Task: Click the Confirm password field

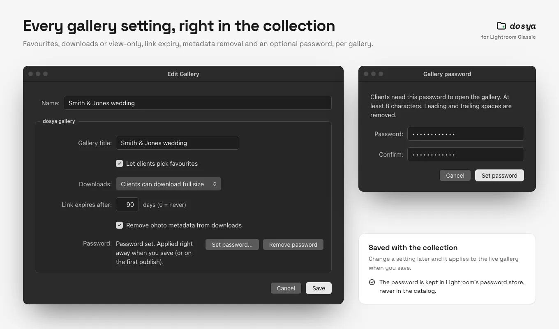Action: coord(466,154)
